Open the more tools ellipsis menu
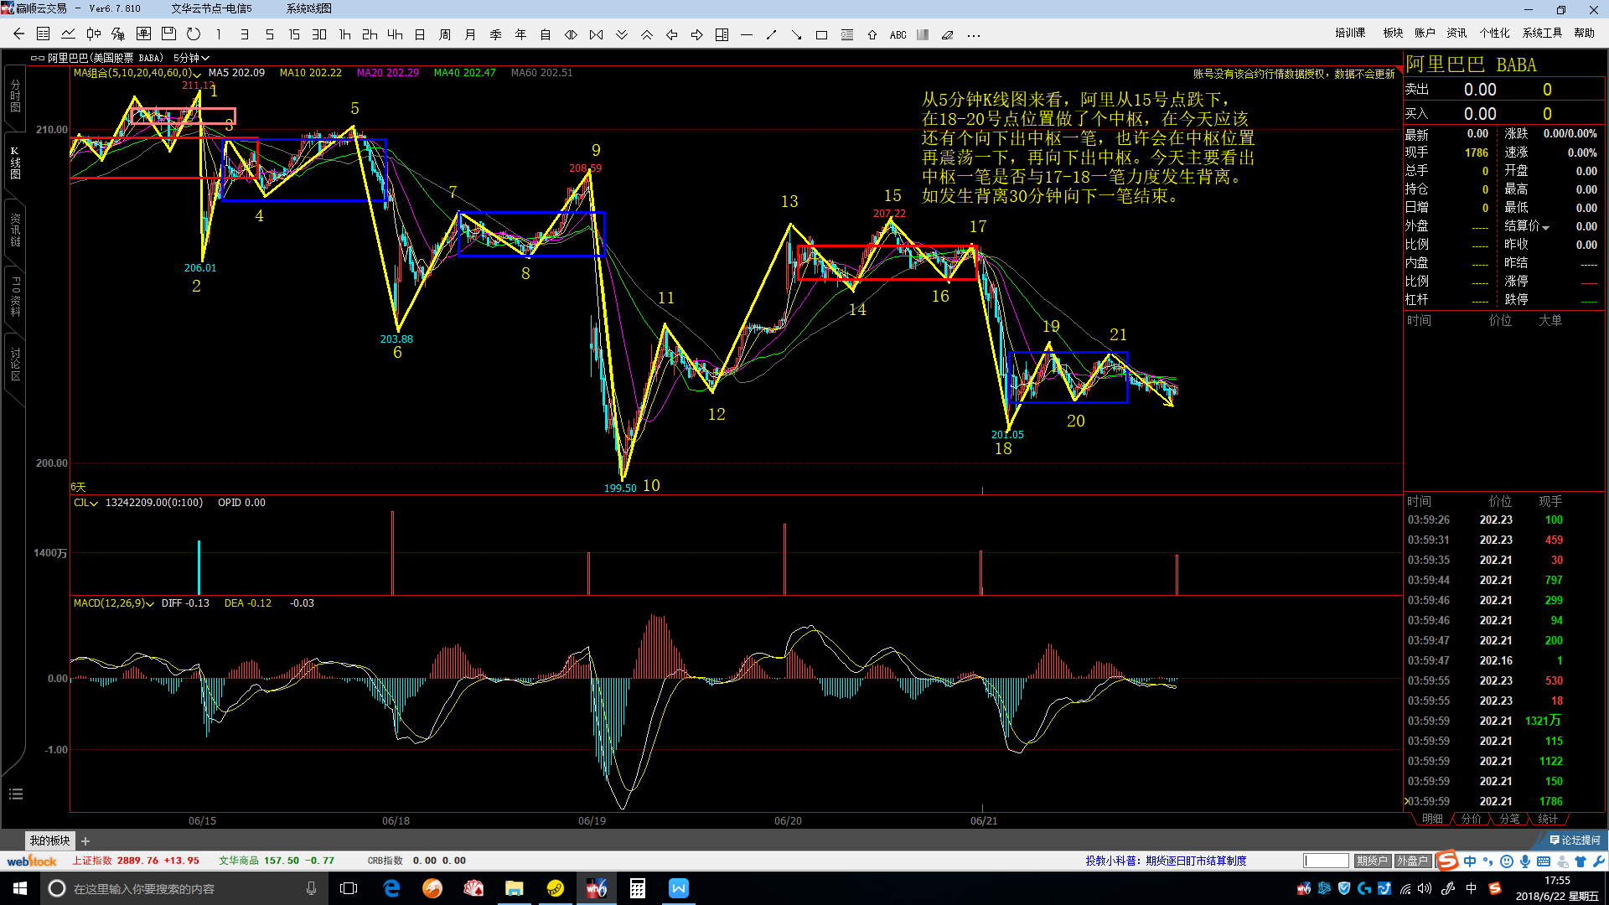1609x905 pixels. click(973, 34)
